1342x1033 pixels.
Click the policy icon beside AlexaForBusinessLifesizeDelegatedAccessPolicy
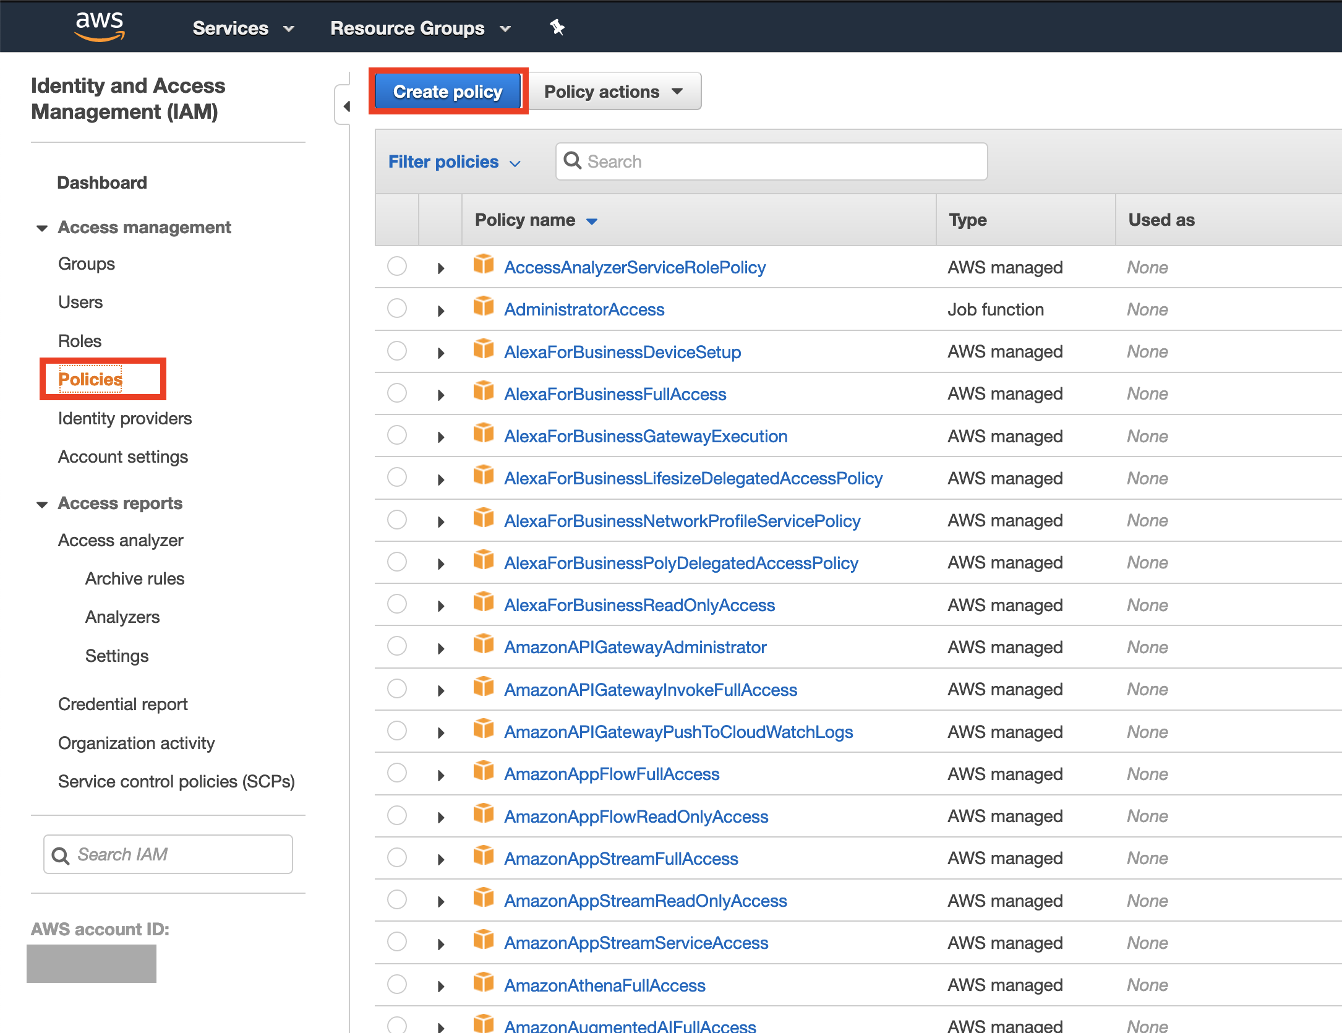(484, 476)
